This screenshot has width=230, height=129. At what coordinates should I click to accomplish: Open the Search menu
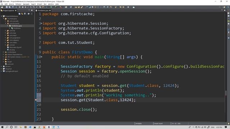tap(33, 4)
